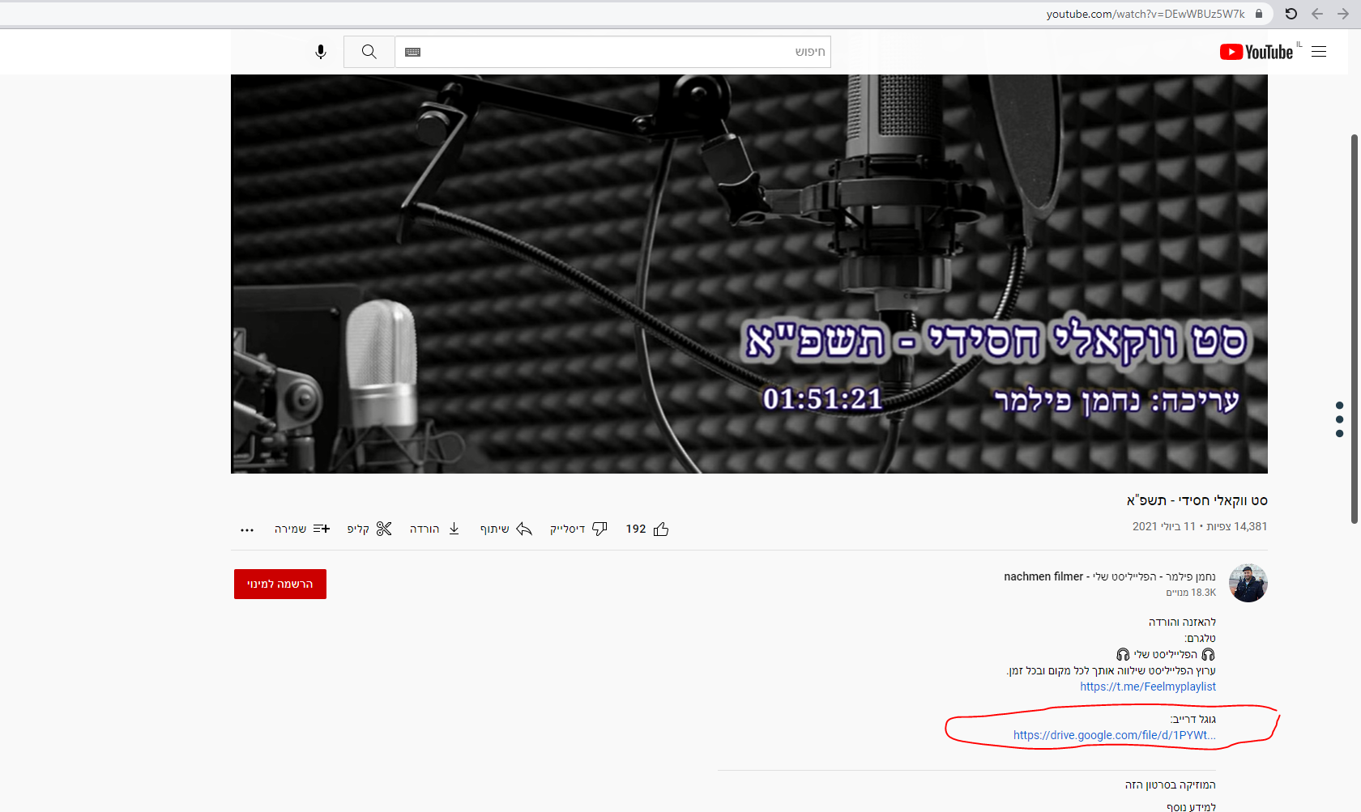This screenshot has width=1361, height=812.
Task: Click the lock icon in the address bar
Action: (1259, 14)
